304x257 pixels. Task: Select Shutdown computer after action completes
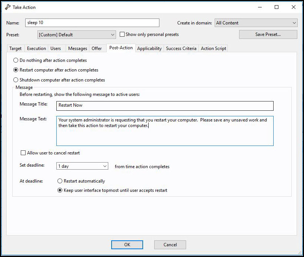[x=16, y=80]
